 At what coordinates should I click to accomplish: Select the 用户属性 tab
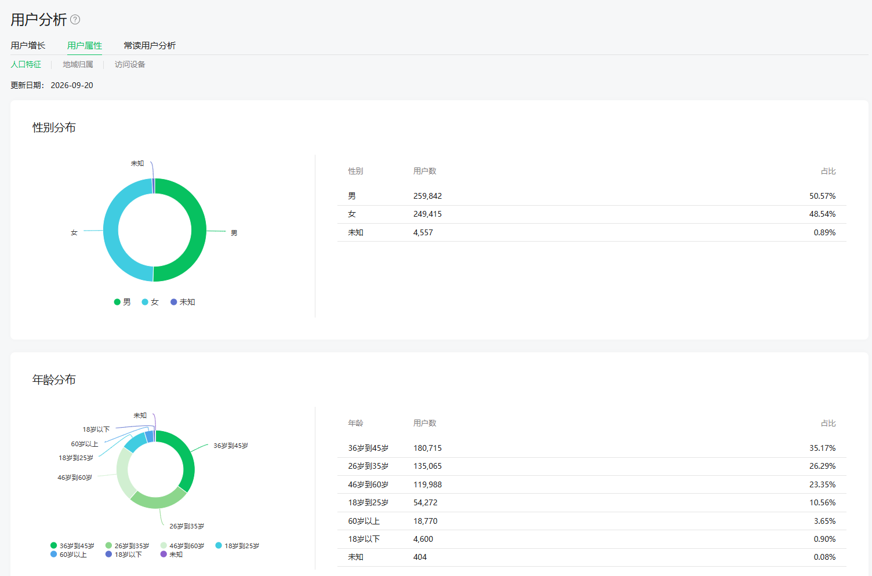85,45
